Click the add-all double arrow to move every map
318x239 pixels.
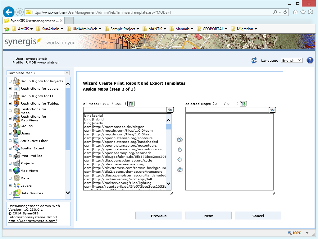pyautogui.click(x=179, y=140)
